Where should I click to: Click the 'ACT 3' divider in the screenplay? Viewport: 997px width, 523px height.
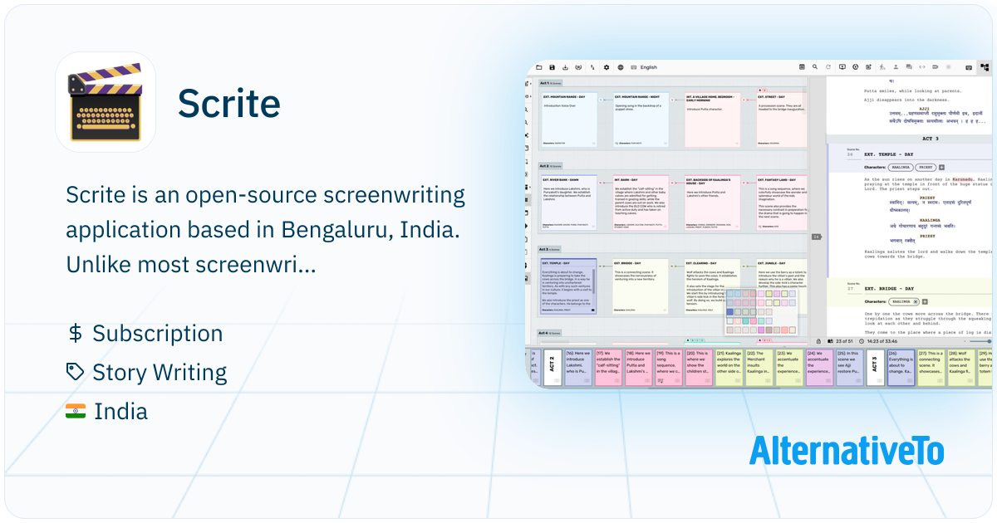[931, 139]
